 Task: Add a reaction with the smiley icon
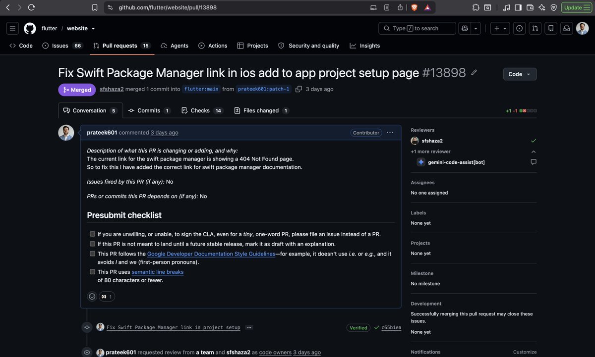pyautogui.click(x=92, y=297)
